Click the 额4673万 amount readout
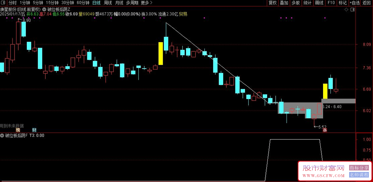Image resolution: width=373 pixels, height=182 pixels. point(104,14)
